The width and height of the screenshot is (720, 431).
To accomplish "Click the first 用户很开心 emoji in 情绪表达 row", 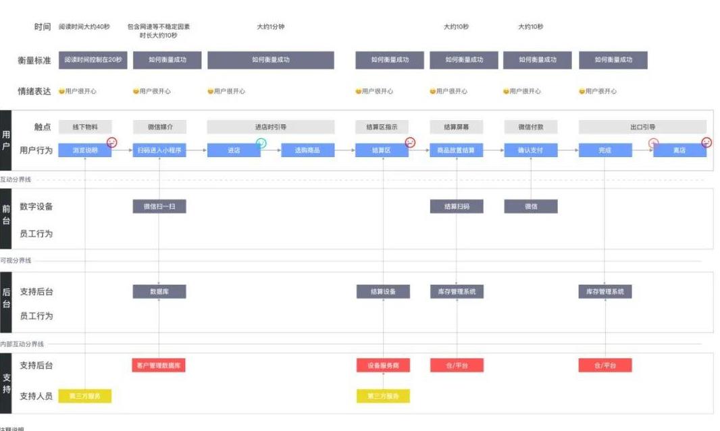I will (61, 91).
